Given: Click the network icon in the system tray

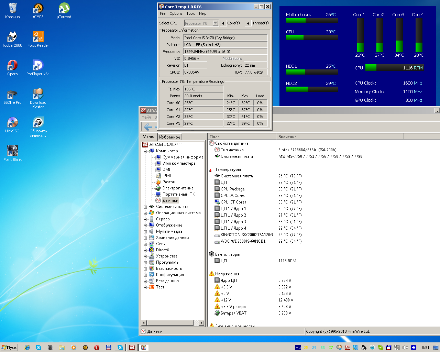Looking at the screenshot, I should coord(397,348).
